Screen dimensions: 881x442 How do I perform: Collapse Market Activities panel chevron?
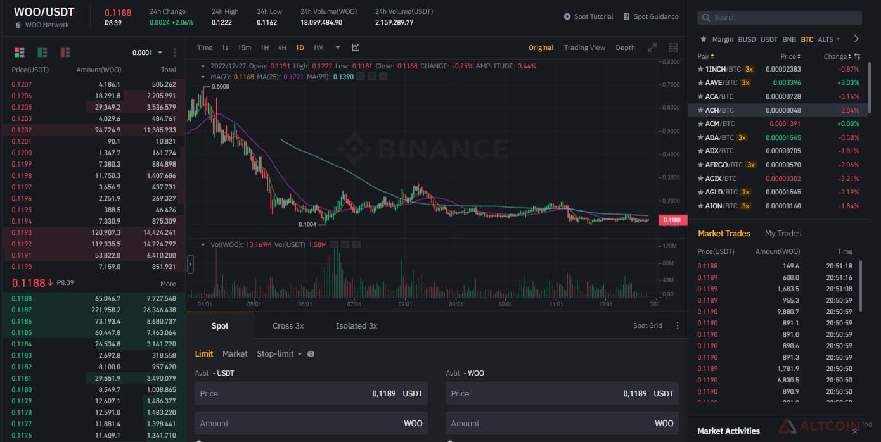854,431
